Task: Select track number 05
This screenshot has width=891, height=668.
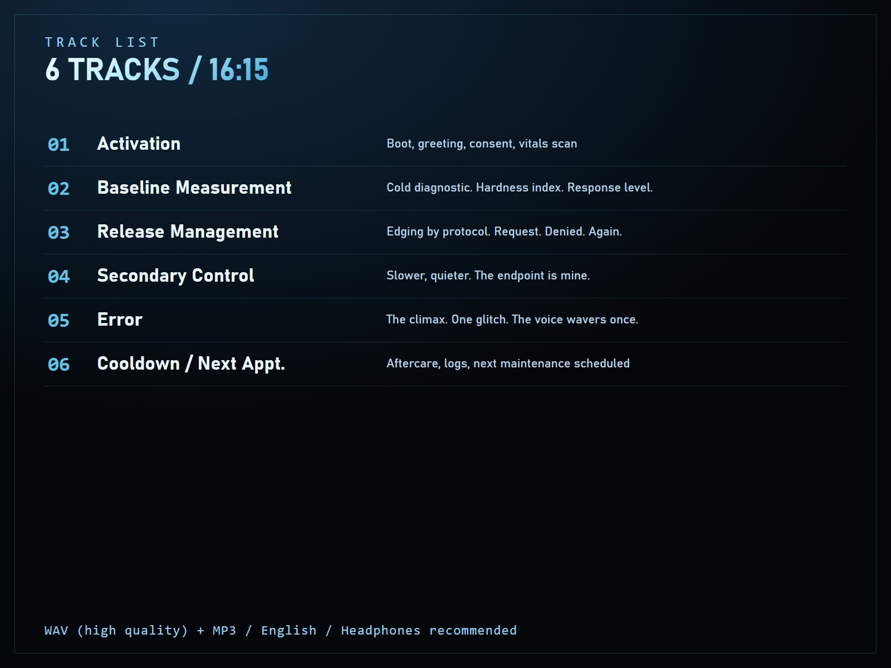Action: tap(58, 321)
